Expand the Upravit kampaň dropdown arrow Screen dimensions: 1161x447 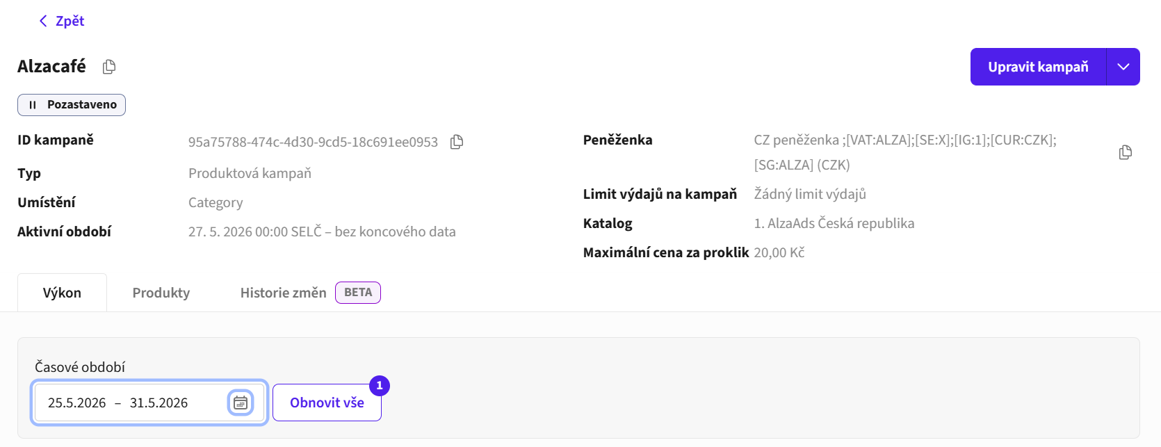click(1123, 67)
